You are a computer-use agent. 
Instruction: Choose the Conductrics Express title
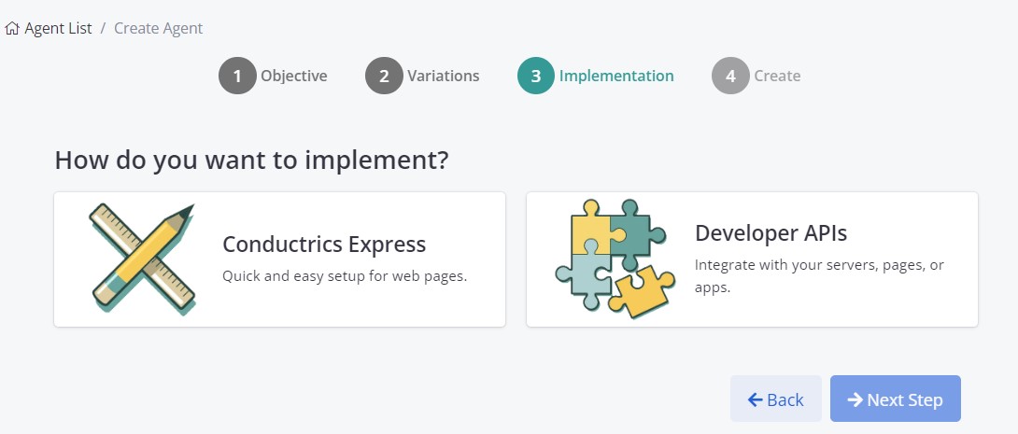coord(325,245)
